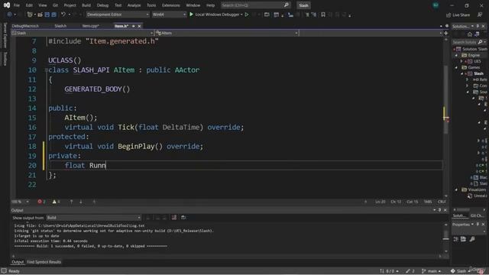
Task: Click the Properties panel wrench icon
Action: tap(472, 239)
